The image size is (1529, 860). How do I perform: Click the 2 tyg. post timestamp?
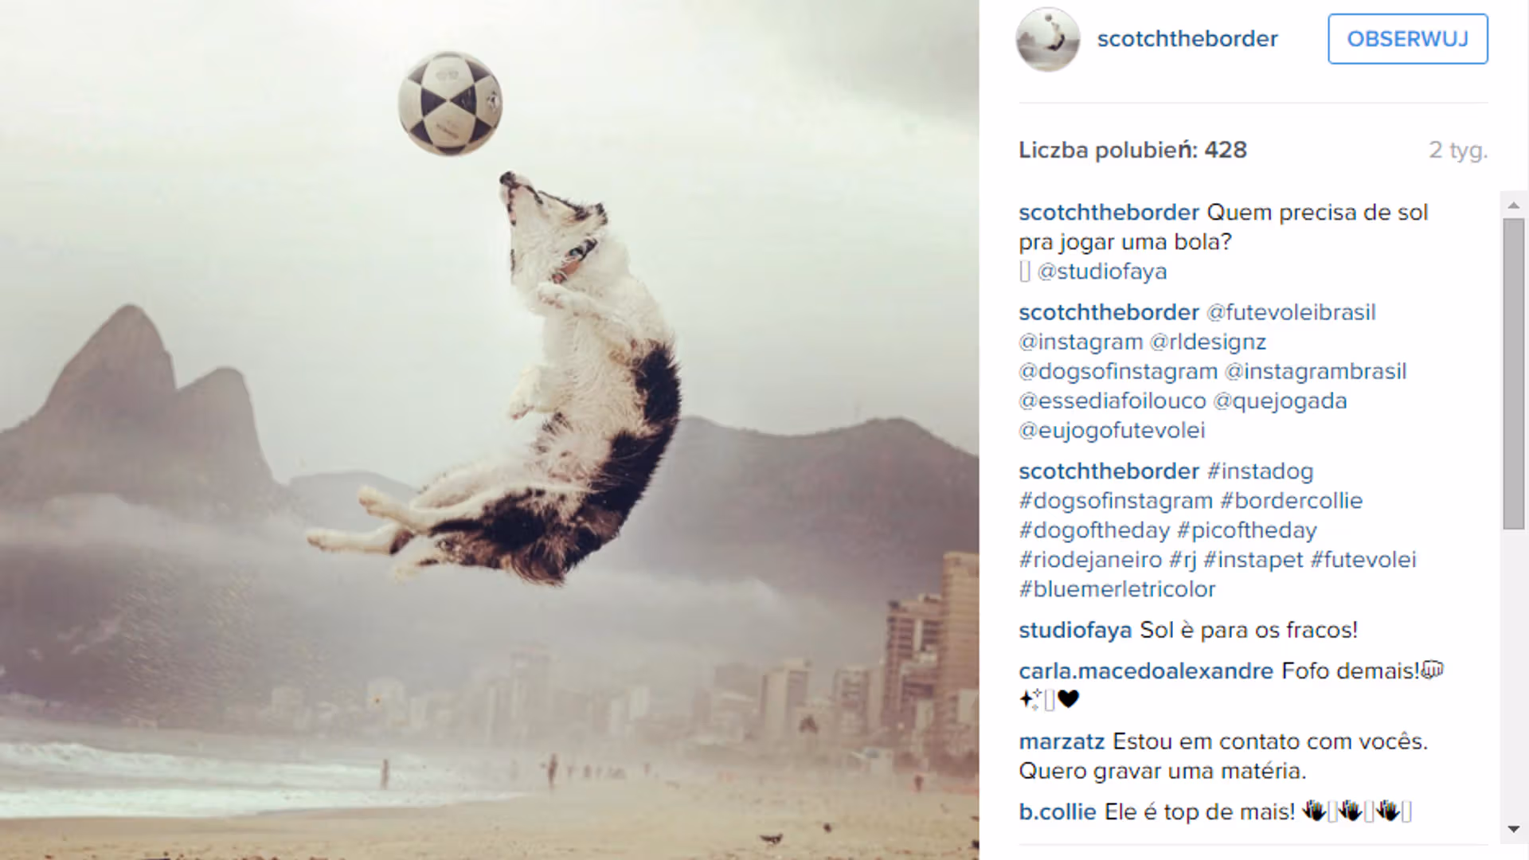point(1458,150)
